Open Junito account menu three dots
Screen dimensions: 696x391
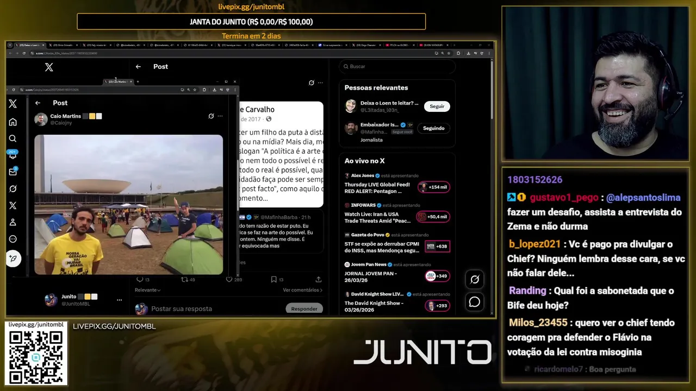pyautogui.click(x=119, y=300)
